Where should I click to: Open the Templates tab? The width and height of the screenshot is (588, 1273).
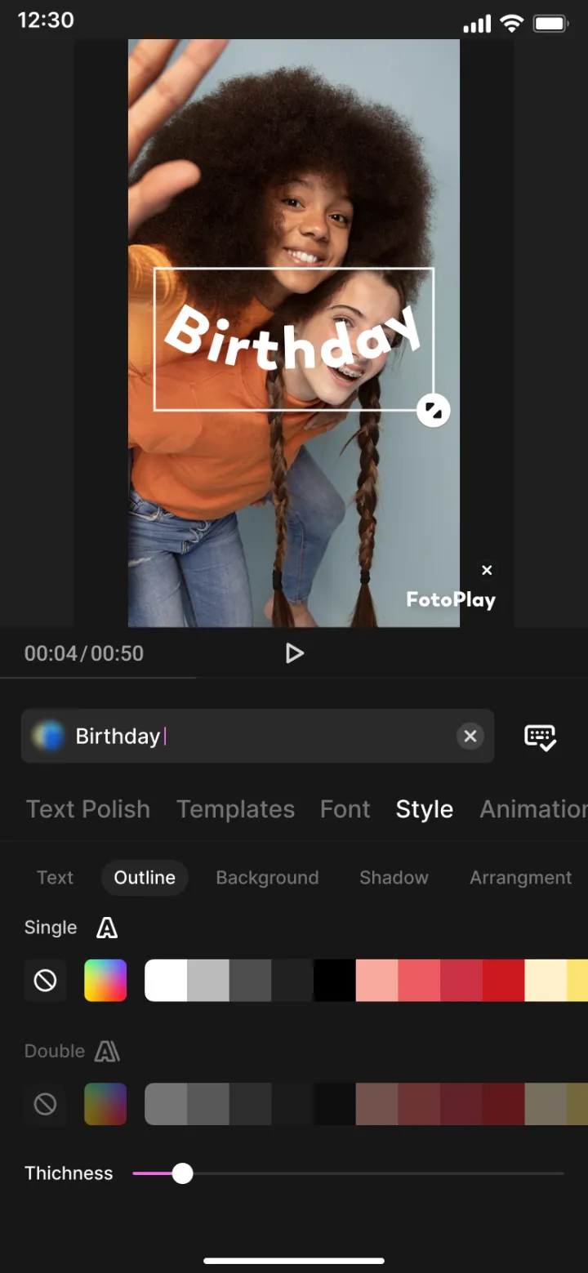pyautogui.click(x=235, y=809)
